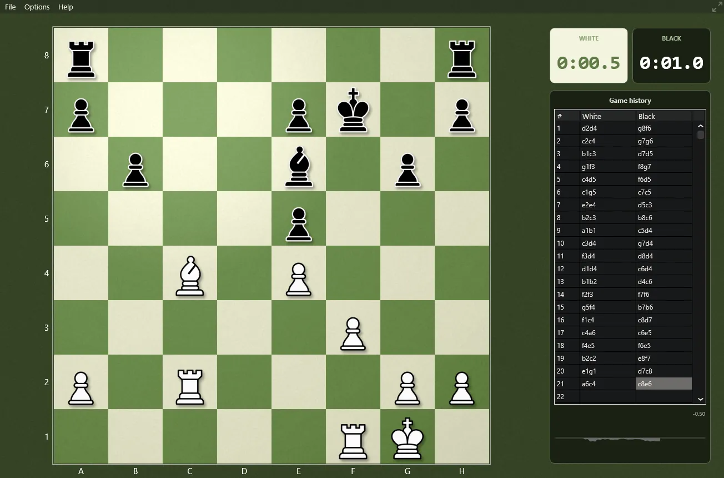Toggle fullscreen with the expand arrows icon
724x478 pixels.
717,7
